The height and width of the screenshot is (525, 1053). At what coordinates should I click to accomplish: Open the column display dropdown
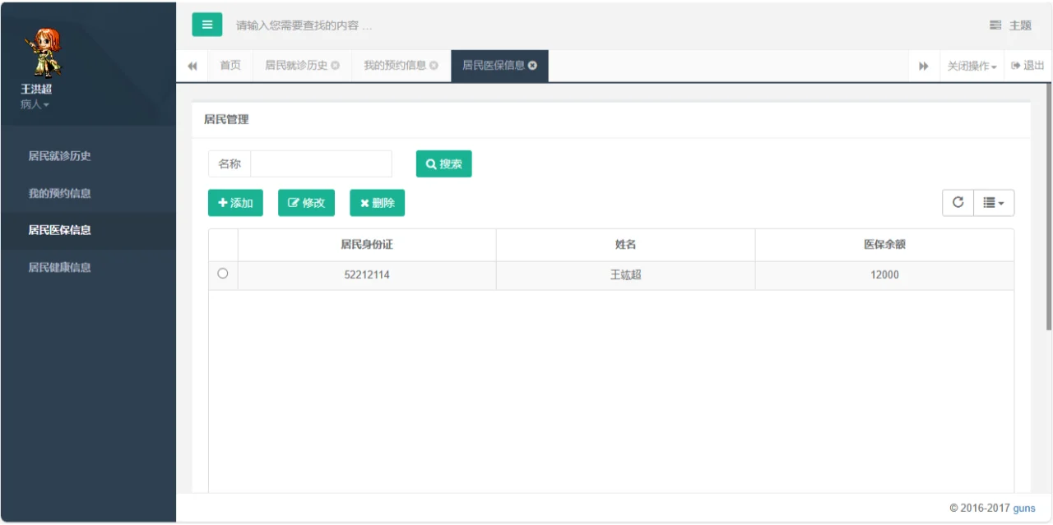(x=994, y=203)
